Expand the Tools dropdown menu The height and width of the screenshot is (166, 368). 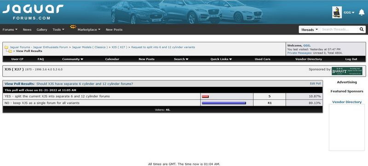click(58, 29)
